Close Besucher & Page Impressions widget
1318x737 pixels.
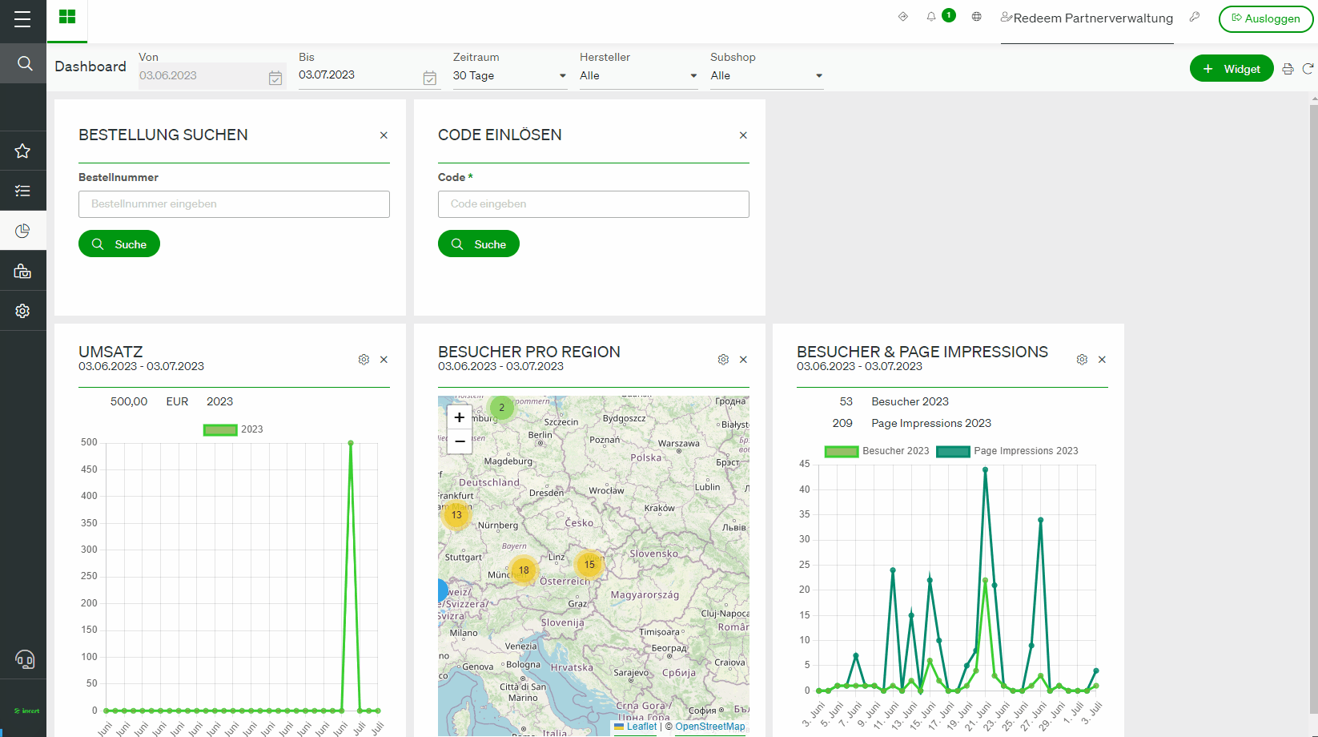[x=1102, y=360]
